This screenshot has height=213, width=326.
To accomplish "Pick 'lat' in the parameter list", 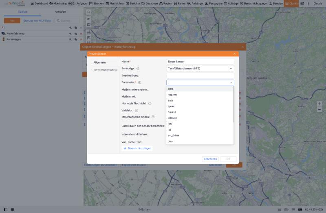I will click(x=200, y=130).
